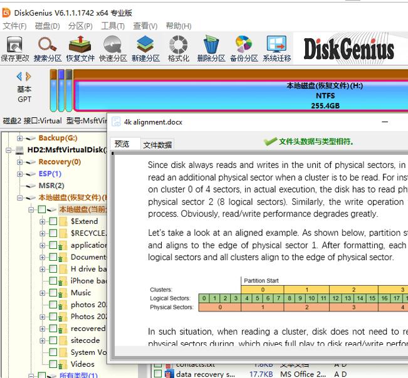Check the H drive backup folder checkbox
408x378 pixels.
53,269
